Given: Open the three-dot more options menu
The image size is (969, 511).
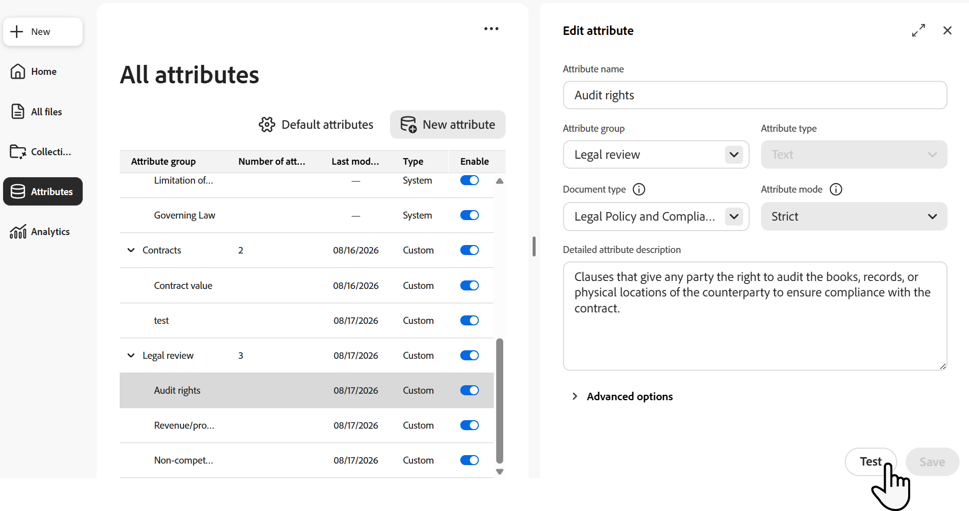Looking at the screenshot, I should pyautogui.click(x=491, y=29).
